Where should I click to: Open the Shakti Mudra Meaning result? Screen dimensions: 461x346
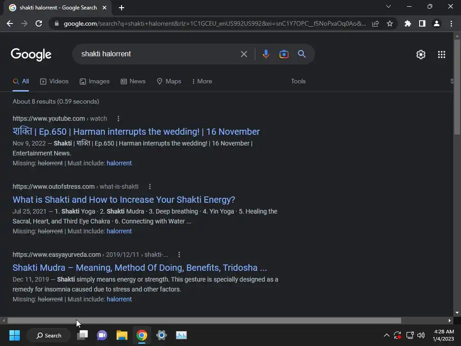coord(140,268)
